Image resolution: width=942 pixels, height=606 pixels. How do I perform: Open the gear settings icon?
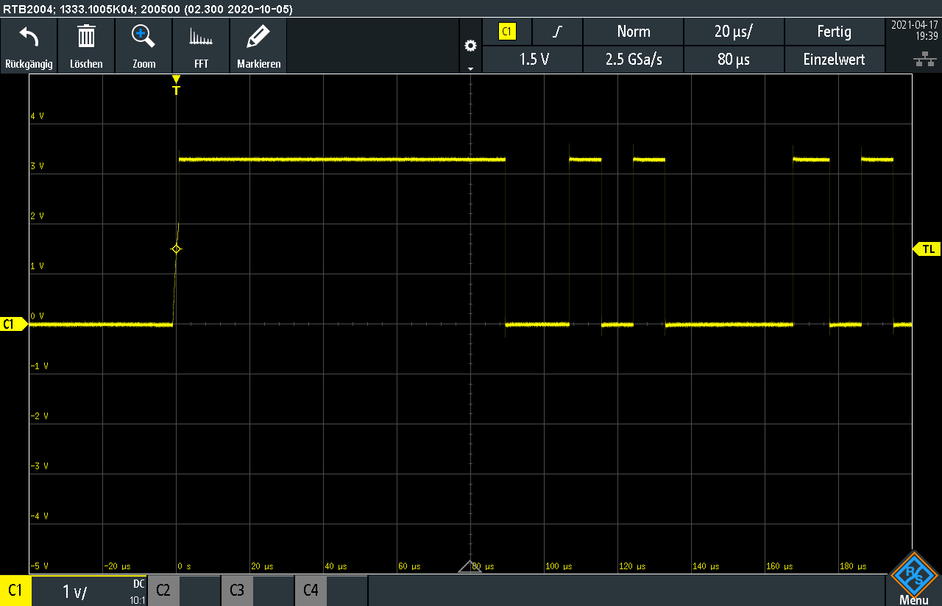pos(470,46)
